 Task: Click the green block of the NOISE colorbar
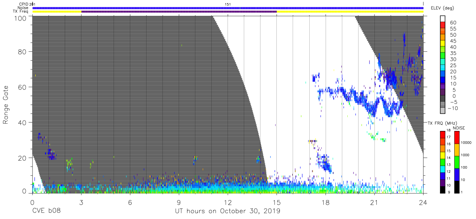point(457,162)
